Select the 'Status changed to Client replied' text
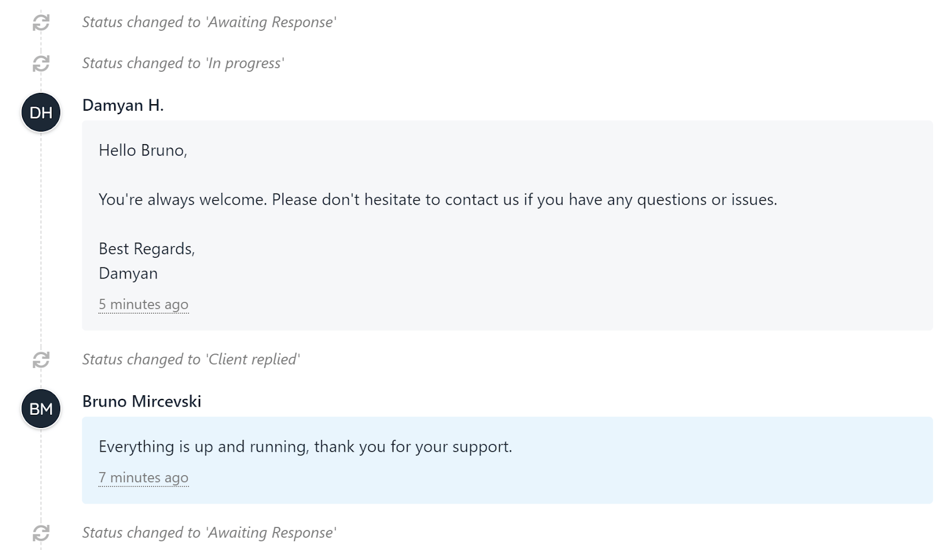The height and width of the screenshot is (550, 952). click(191, 360)
